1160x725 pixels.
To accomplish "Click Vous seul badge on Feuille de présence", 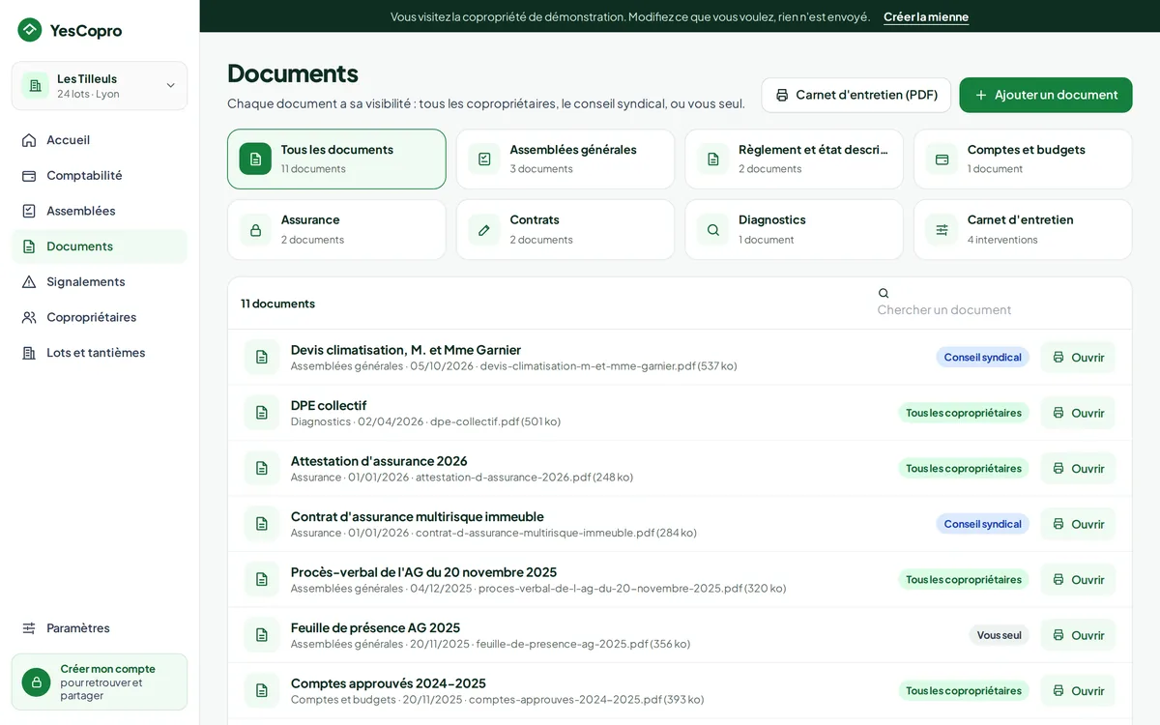I will pyautogui.click(x=999, y=635).
